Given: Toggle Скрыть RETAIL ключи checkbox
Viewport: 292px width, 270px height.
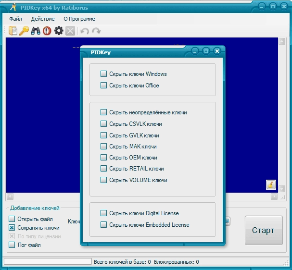Looking at the screenshot, I should pos(103,169).
